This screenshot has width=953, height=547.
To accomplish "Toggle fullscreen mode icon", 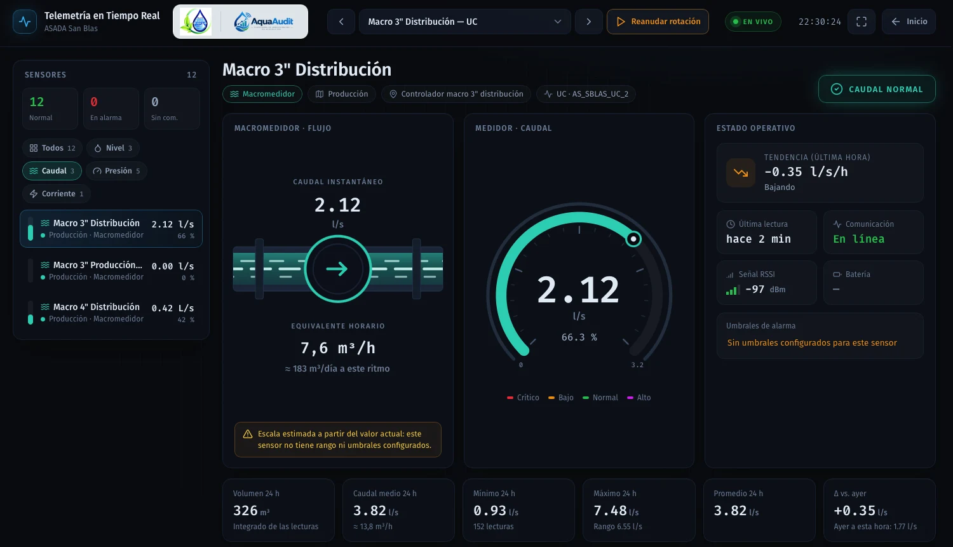I will point(862,22).
